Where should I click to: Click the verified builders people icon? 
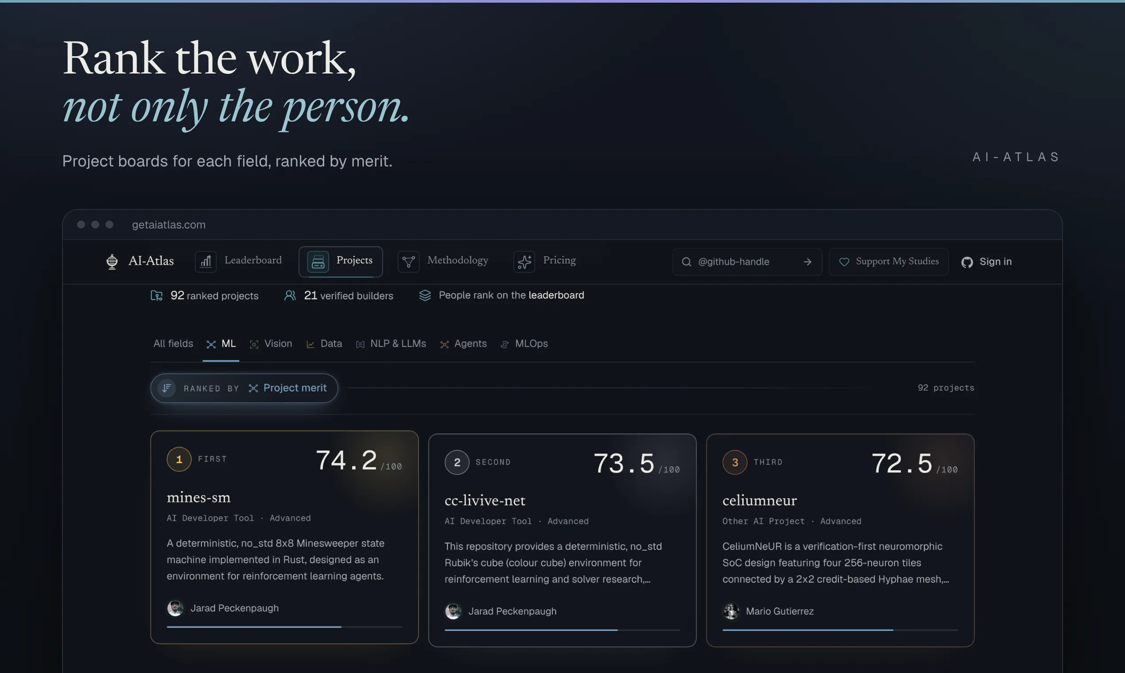coord(290,296)
